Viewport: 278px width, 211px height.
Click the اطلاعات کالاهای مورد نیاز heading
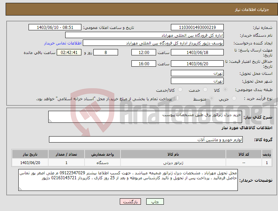(x=247, y=128)
